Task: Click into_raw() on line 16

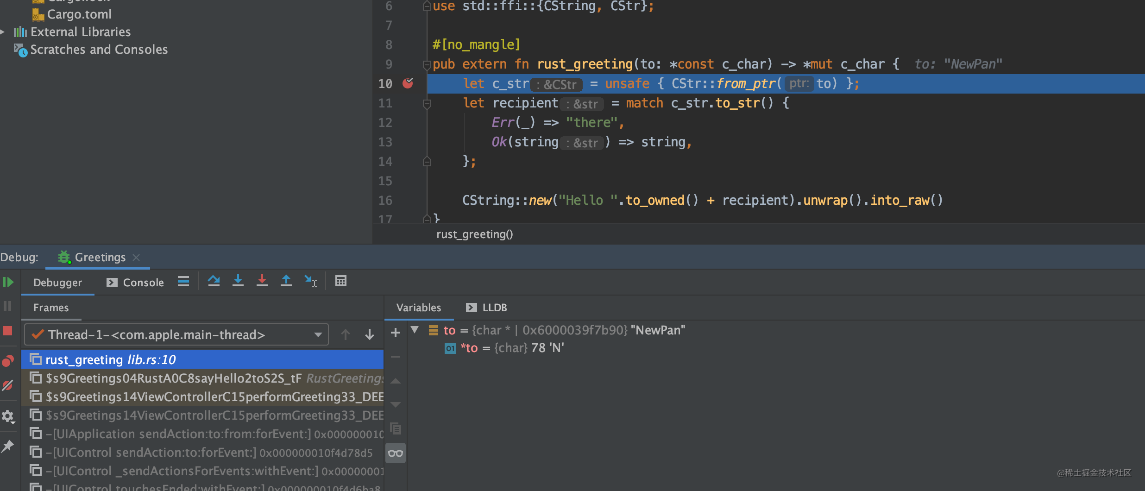Action: pyautogui.click(x=906, y=201)
